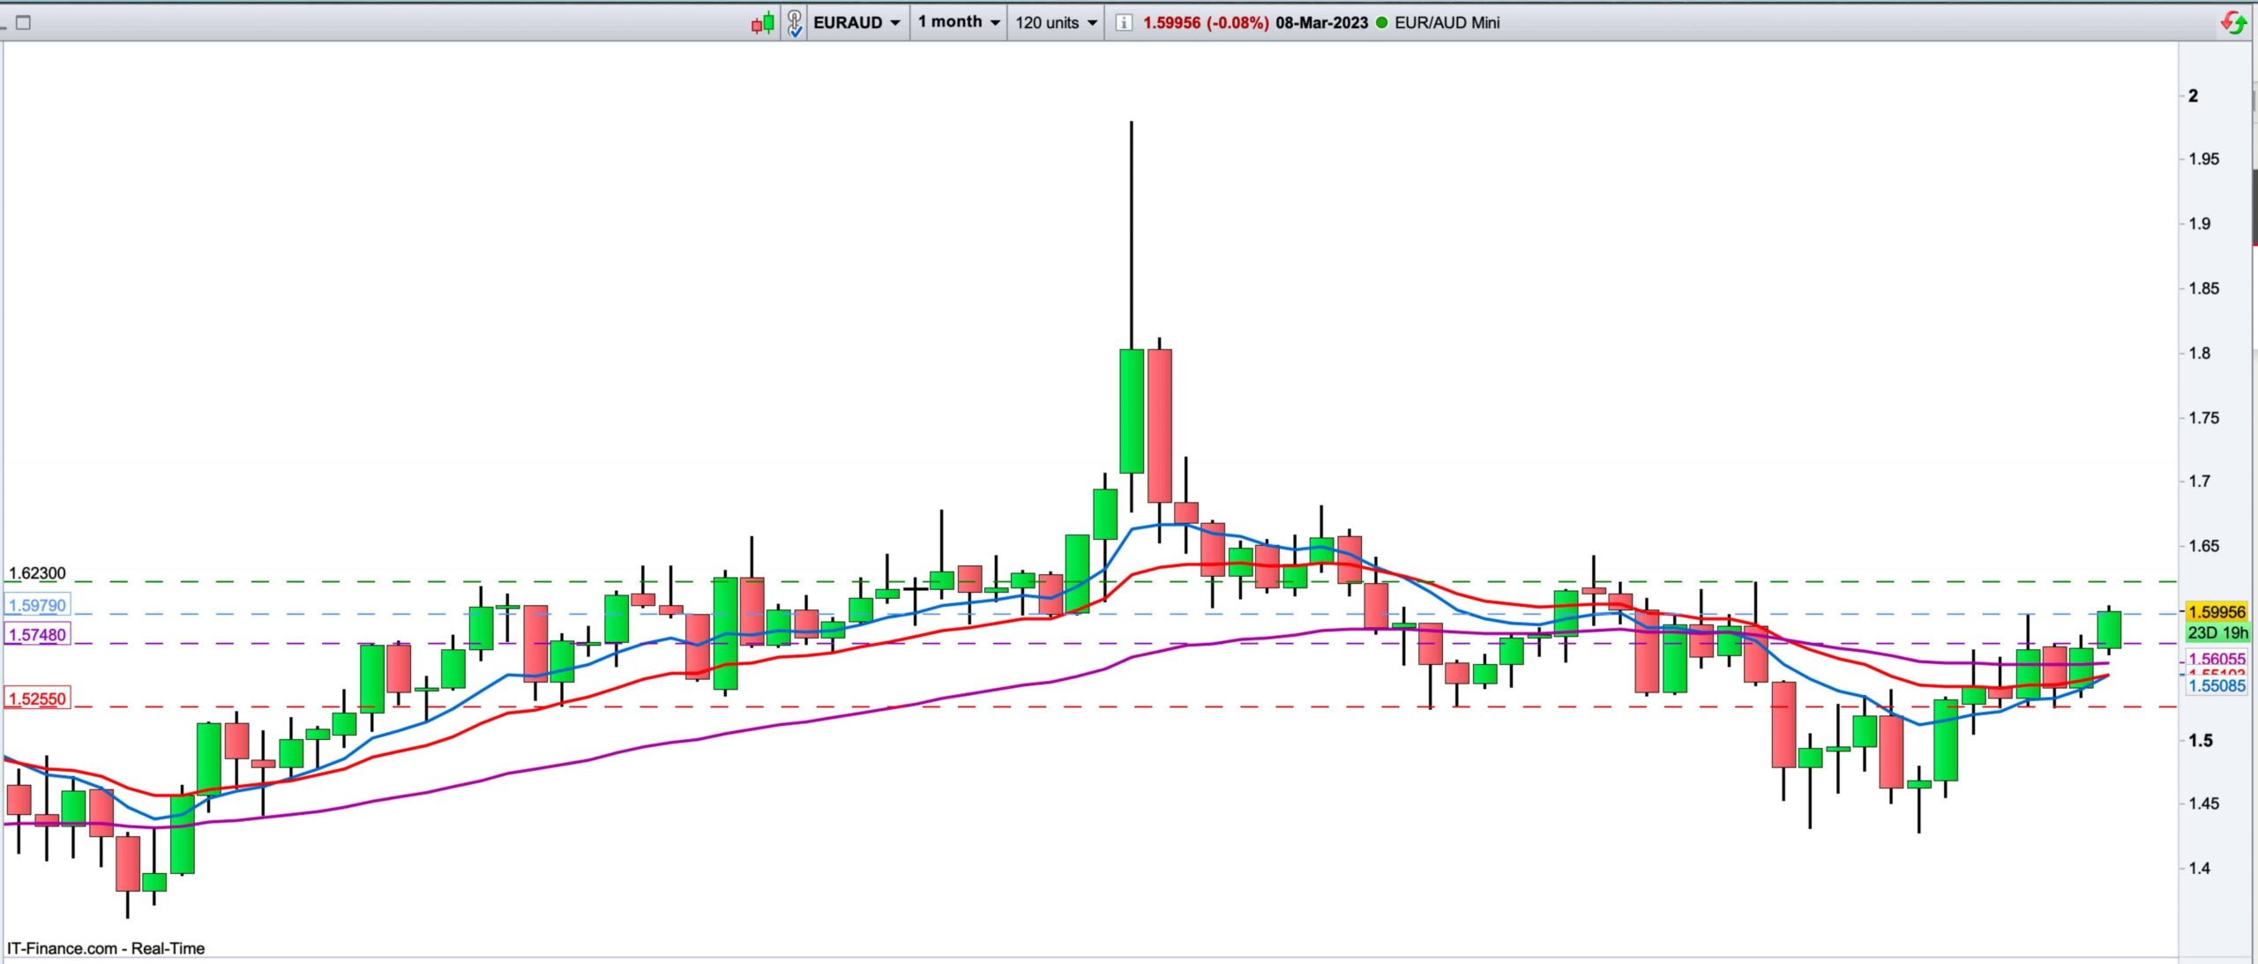Click the red-green trading arrows icon
The image size is (2258, 964).
2232,23
